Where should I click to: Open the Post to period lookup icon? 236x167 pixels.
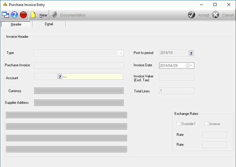tap(191, 53)
